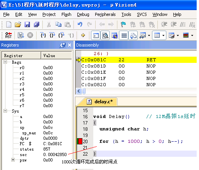This screenshot has height=170, width=199.
Task: Unindent the selected lines
Action: point(174,24)
